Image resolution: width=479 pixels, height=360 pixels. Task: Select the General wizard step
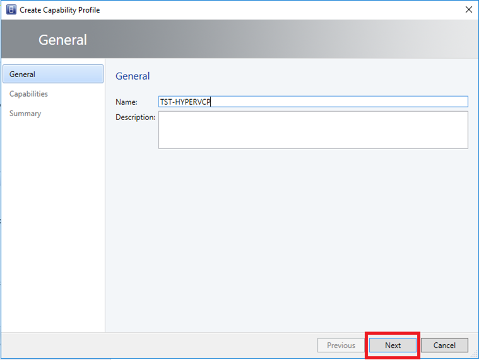coord(53,74)
